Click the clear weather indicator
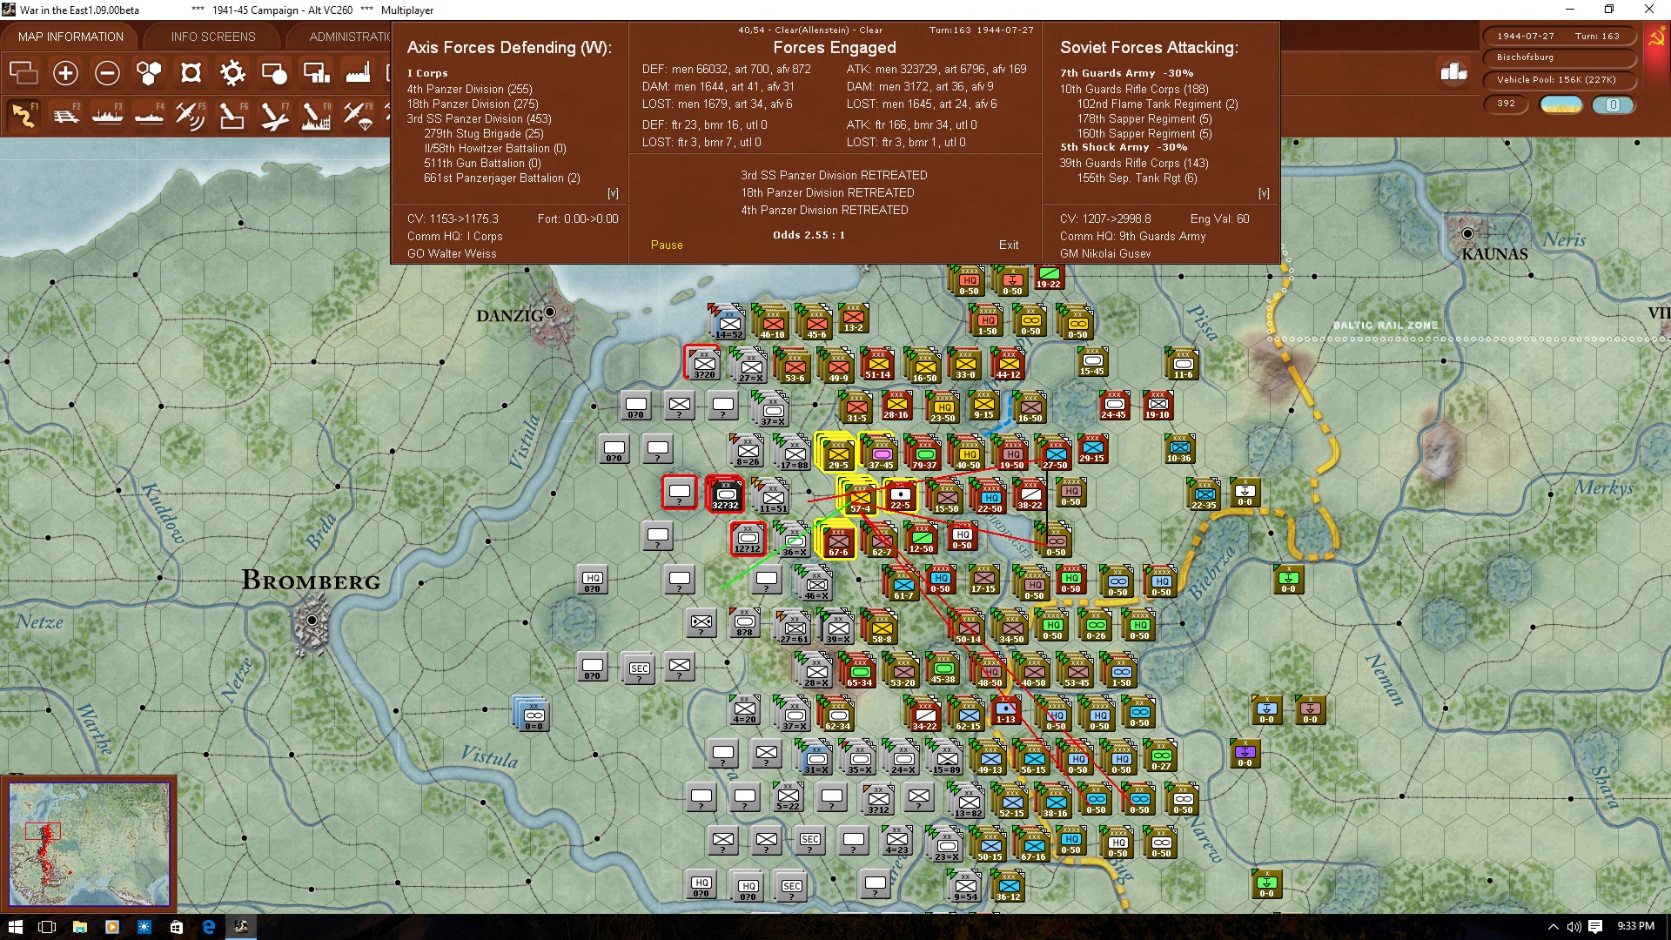Viewport: 1671px width, 940px height. (x=1561, y=104)
